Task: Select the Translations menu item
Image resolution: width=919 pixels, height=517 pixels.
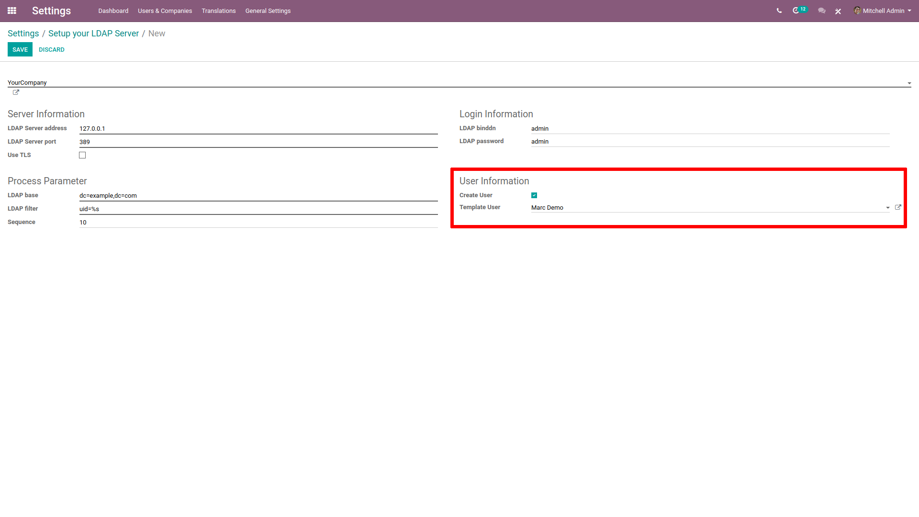Action: click(x=219, y=11)
